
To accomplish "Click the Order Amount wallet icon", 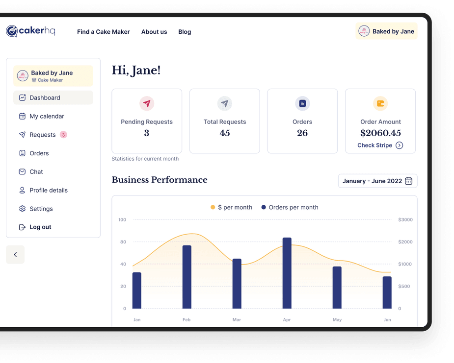I will [x=380, y=103].
